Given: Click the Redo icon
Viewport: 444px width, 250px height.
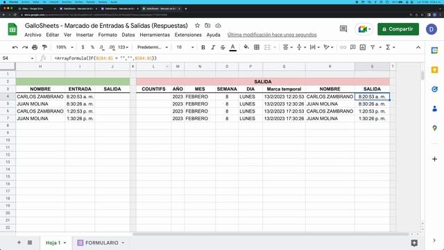Looking at the screenshot, I should click(x=25, y=47).
